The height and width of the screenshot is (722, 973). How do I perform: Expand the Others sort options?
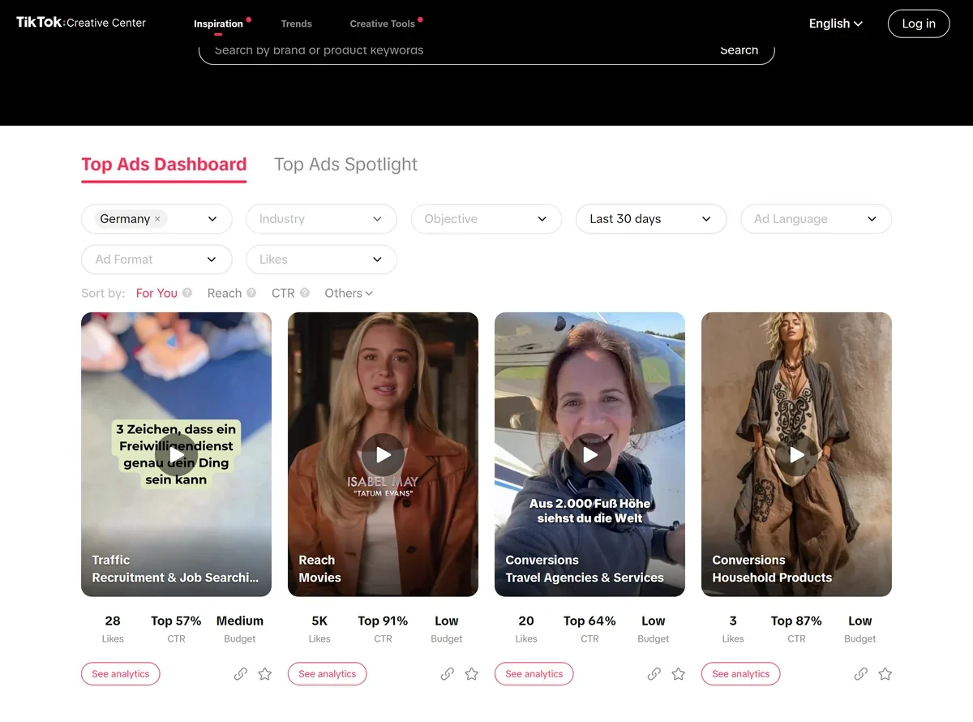349,293
